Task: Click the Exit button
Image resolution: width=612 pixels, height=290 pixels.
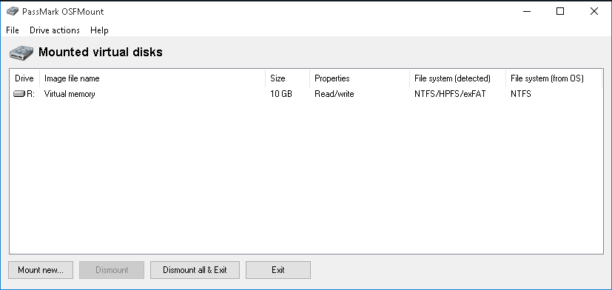Action: tap(278, 270)
